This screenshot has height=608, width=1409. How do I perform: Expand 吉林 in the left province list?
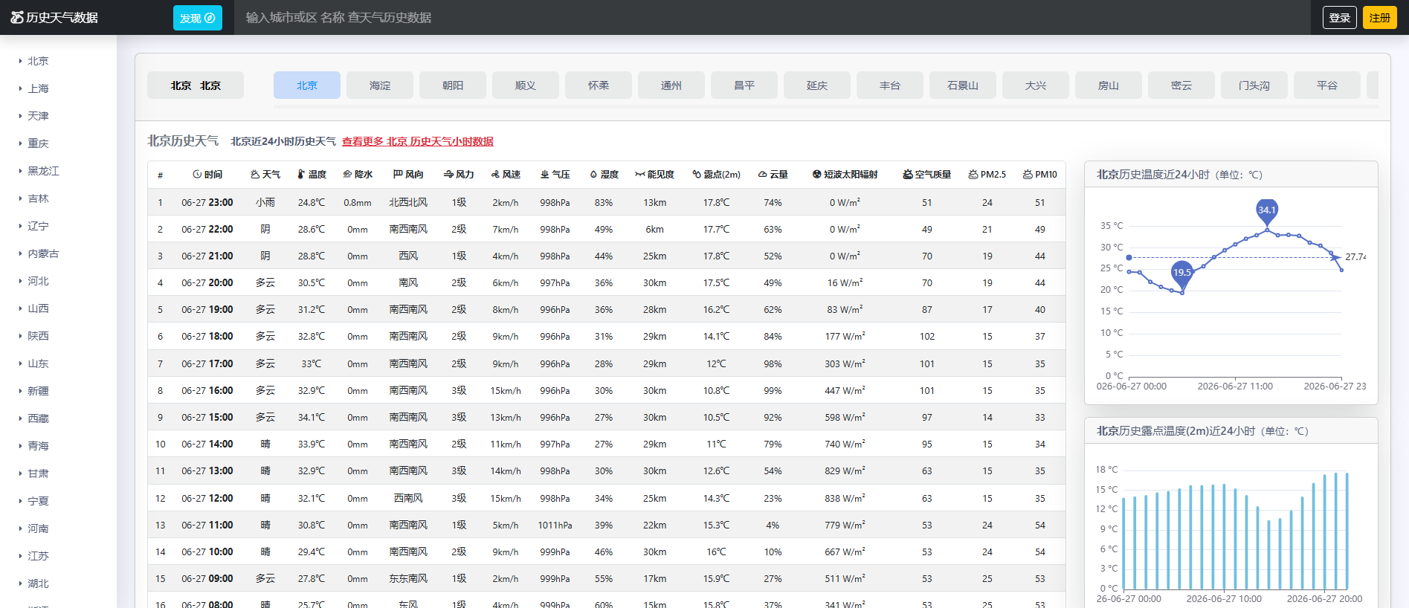tap(20, 198)
